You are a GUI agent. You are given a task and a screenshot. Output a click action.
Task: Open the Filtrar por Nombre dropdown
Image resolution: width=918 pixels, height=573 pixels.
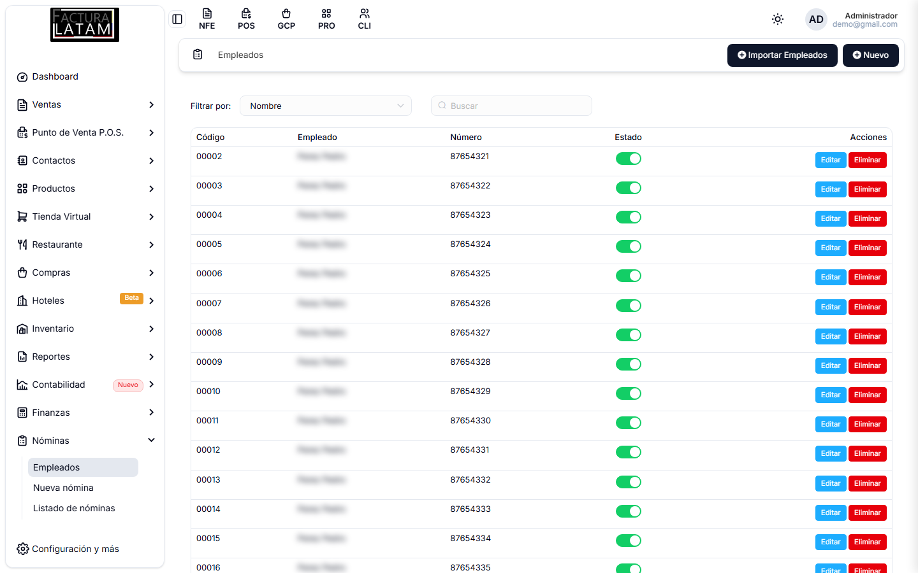[x=326, y=106]
